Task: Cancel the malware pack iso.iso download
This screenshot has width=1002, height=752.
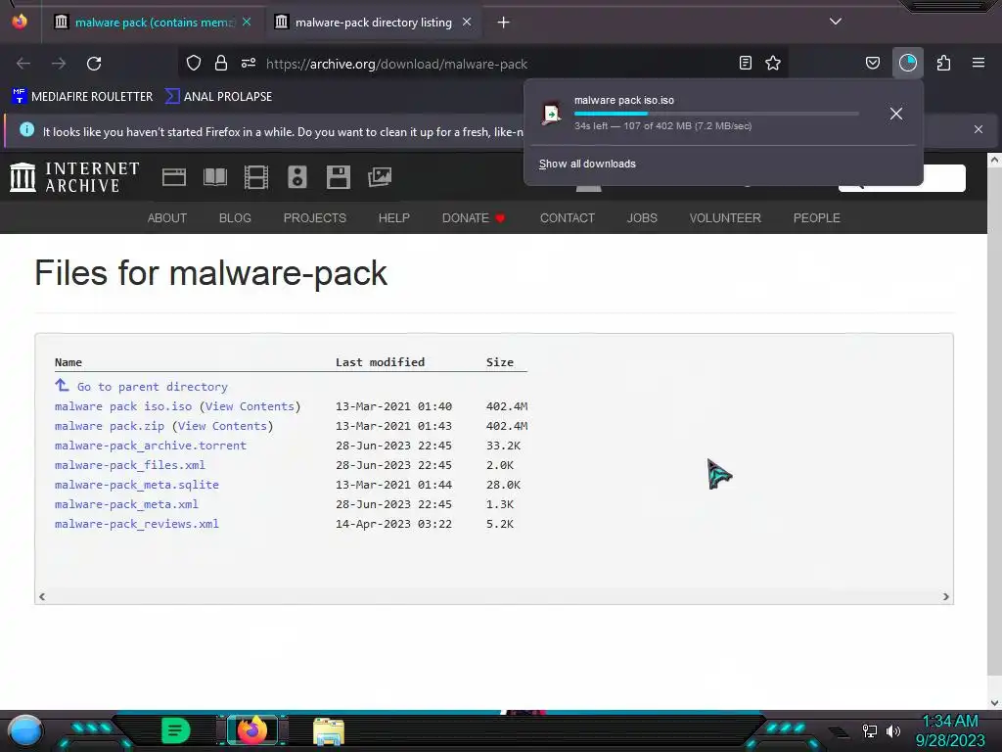Action: tap(896, 114)
